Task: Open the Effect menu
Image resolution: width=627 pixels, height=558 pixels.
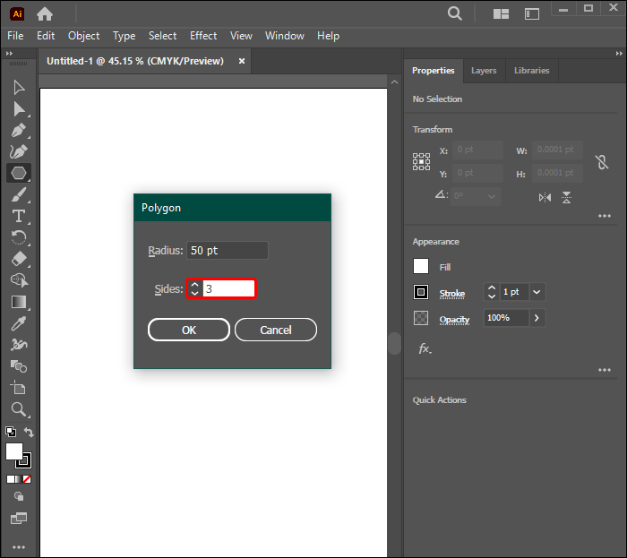Action: (203, 36)
